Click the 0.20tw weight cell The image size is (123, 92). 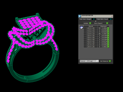point(105,34)
